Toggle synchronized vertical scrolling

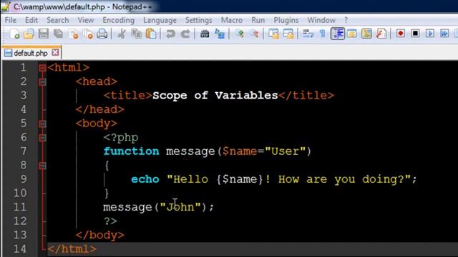(274, 34)
